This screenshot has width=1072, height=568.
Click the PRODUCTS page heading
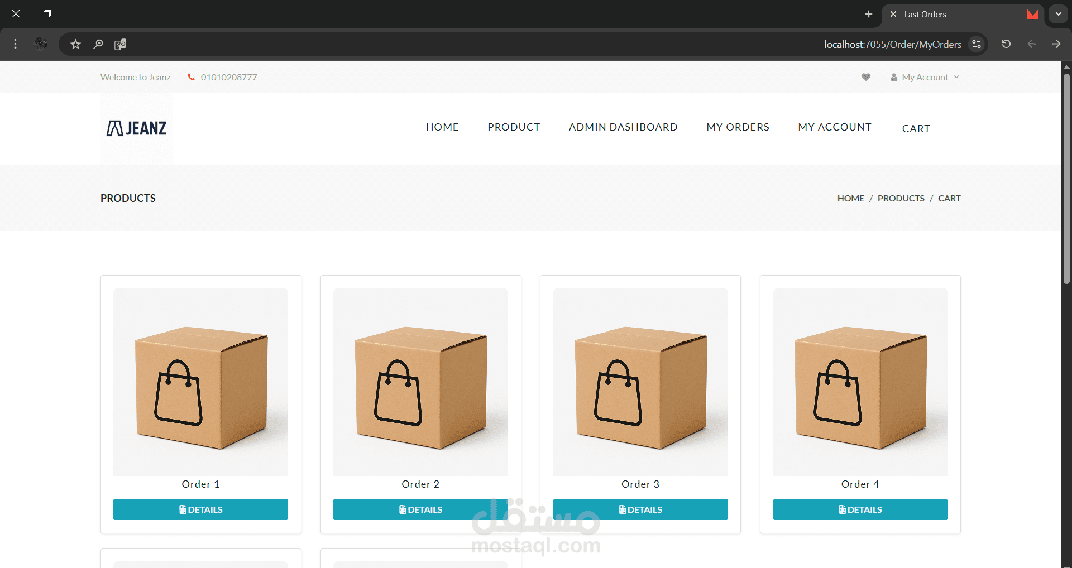[128, 198]
